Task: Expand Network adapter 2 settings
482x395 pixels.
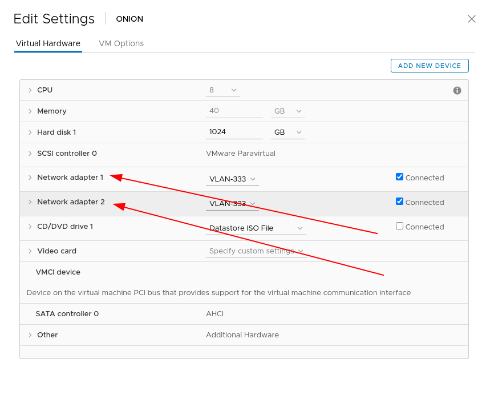Action: [x=30, y=202]
